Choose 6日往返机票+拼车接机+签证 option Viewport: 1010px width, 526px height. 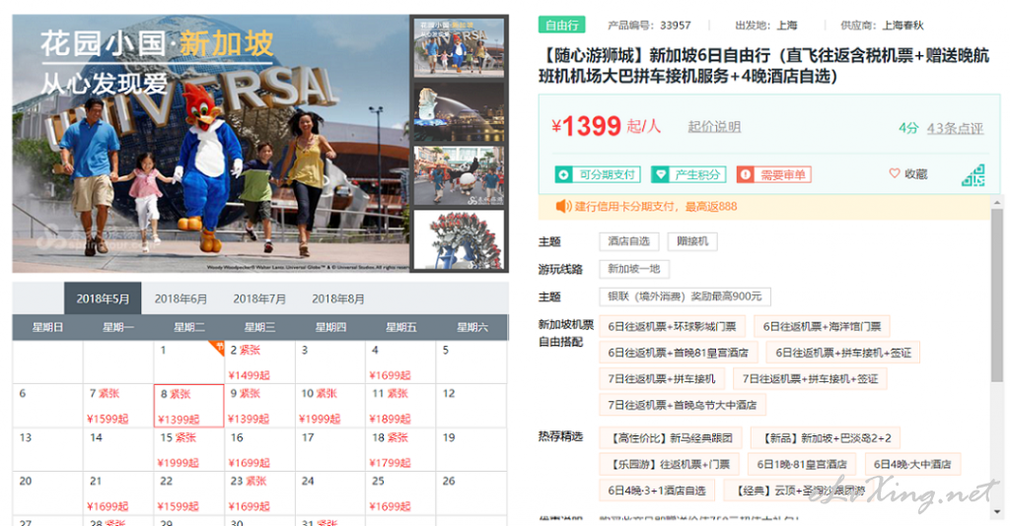[x=843, y=353]
